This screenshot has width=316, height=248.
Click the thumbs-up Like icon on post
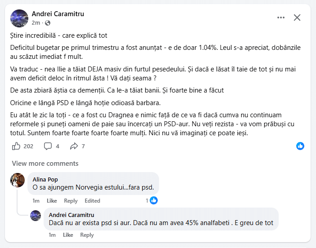(16, 146)
